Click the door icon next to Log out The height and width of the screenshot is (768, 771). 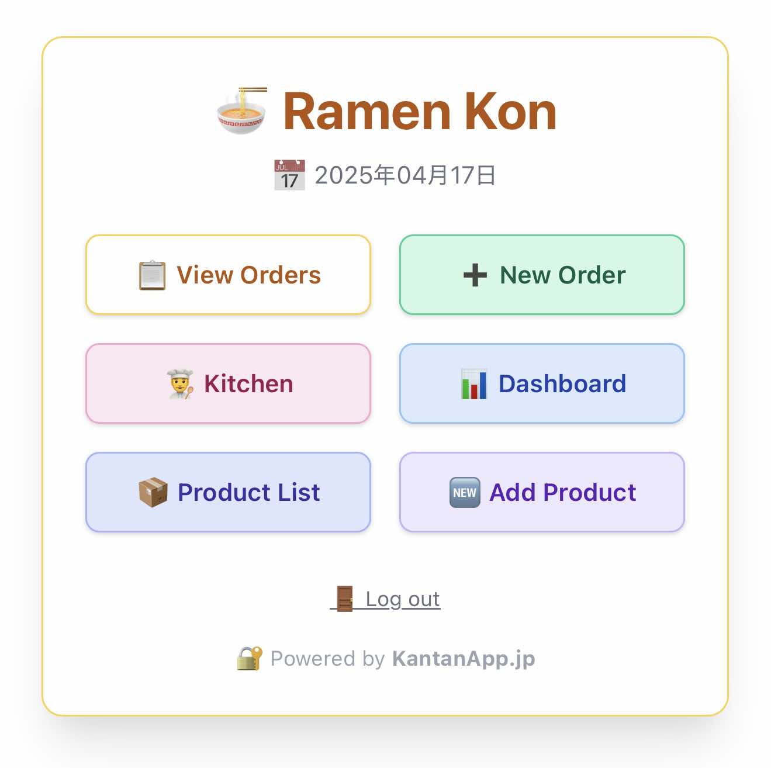(344, 599)
